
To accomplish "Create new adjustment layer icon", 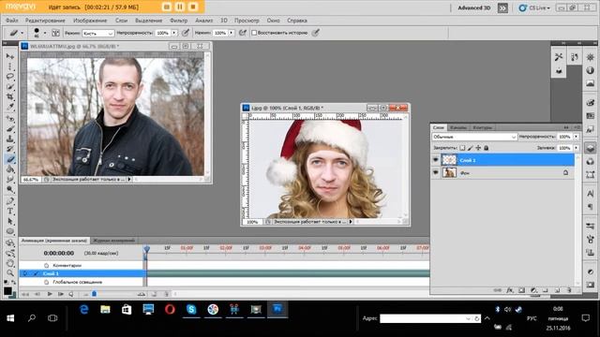I will tap(533, 290).
